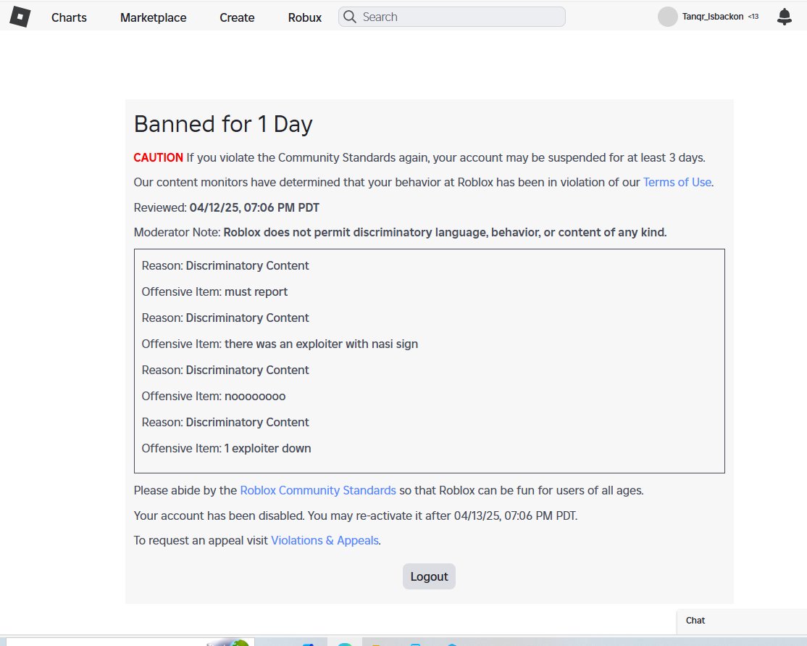
Task: Click the reviewed date 04/12/25, 07:06 PM PDT
Action: [x=254, y=207]
